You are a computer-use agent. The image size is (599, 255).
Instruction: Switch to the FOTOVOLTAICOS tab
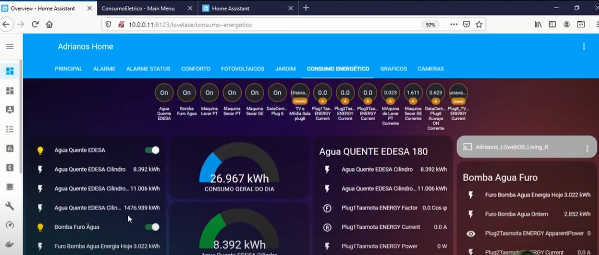pos(242,69)
